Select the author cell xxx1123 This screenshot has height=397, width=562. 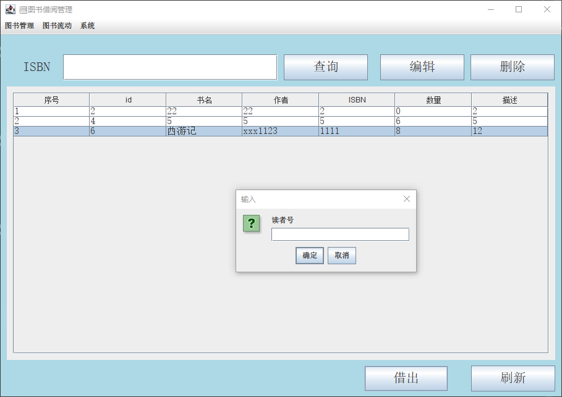281,131
